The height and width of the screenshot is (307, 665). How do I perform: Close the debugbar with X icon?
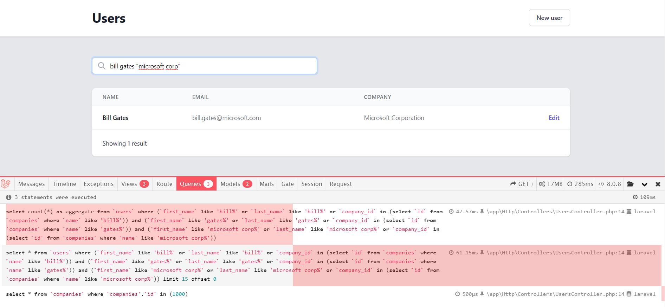tap(658, 184)
